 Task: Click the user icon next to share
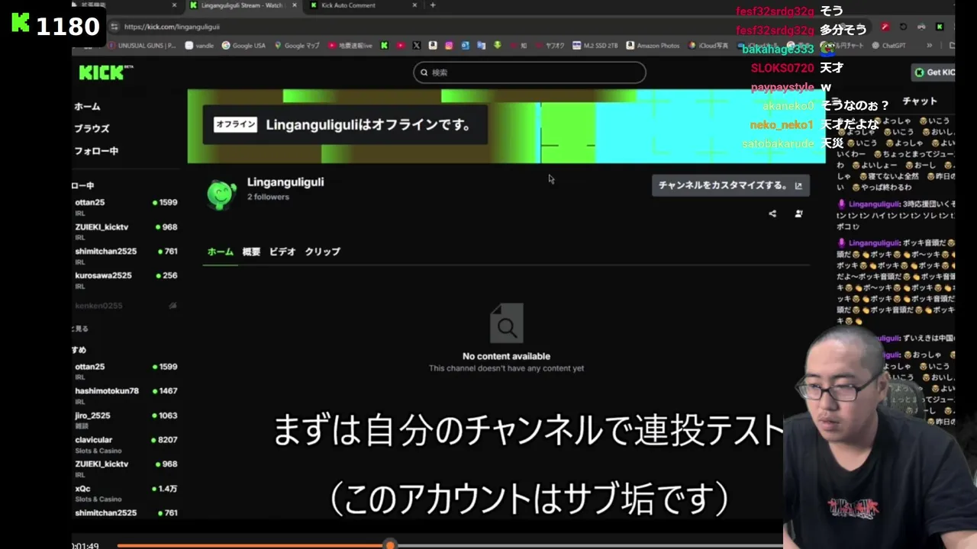pos(798,214)
